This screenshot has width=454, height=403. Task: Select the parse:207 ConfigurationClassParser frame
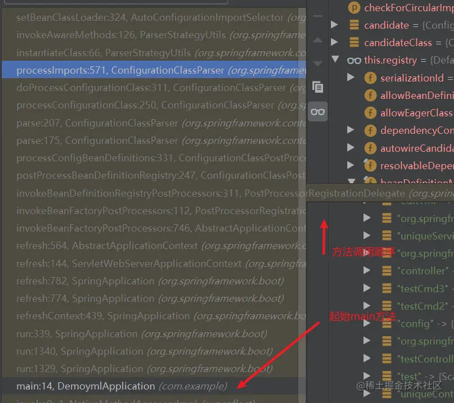154,123
